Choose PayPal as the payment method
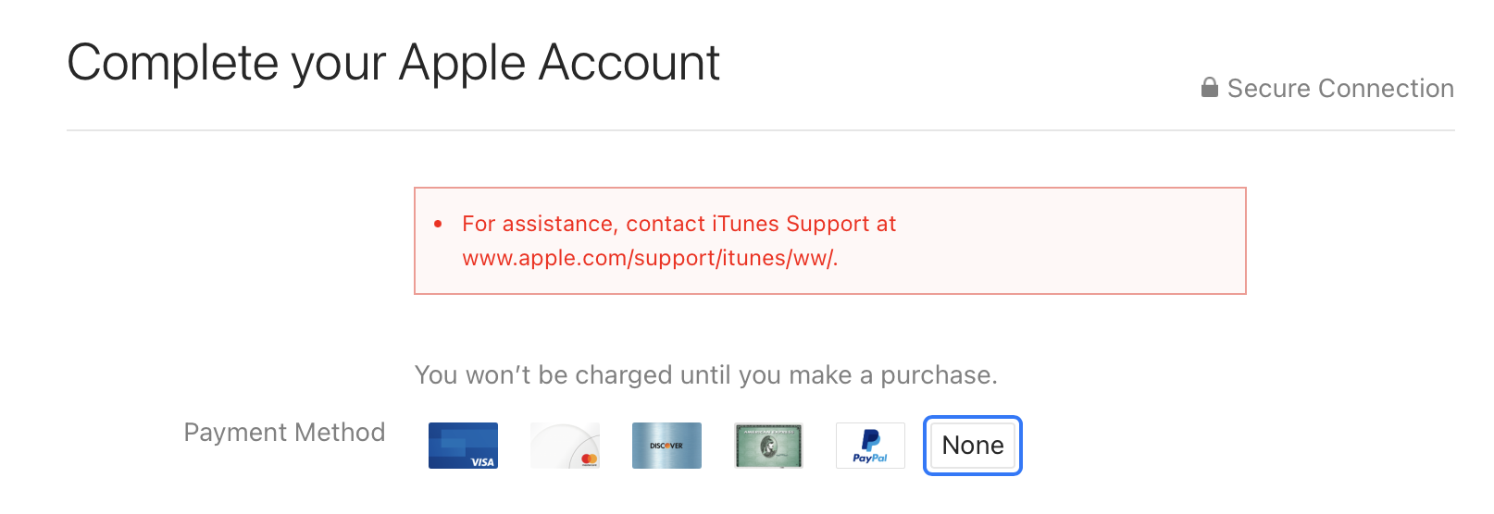The width and height of the screenshot is (1494, 514). [x=870, y=446]
